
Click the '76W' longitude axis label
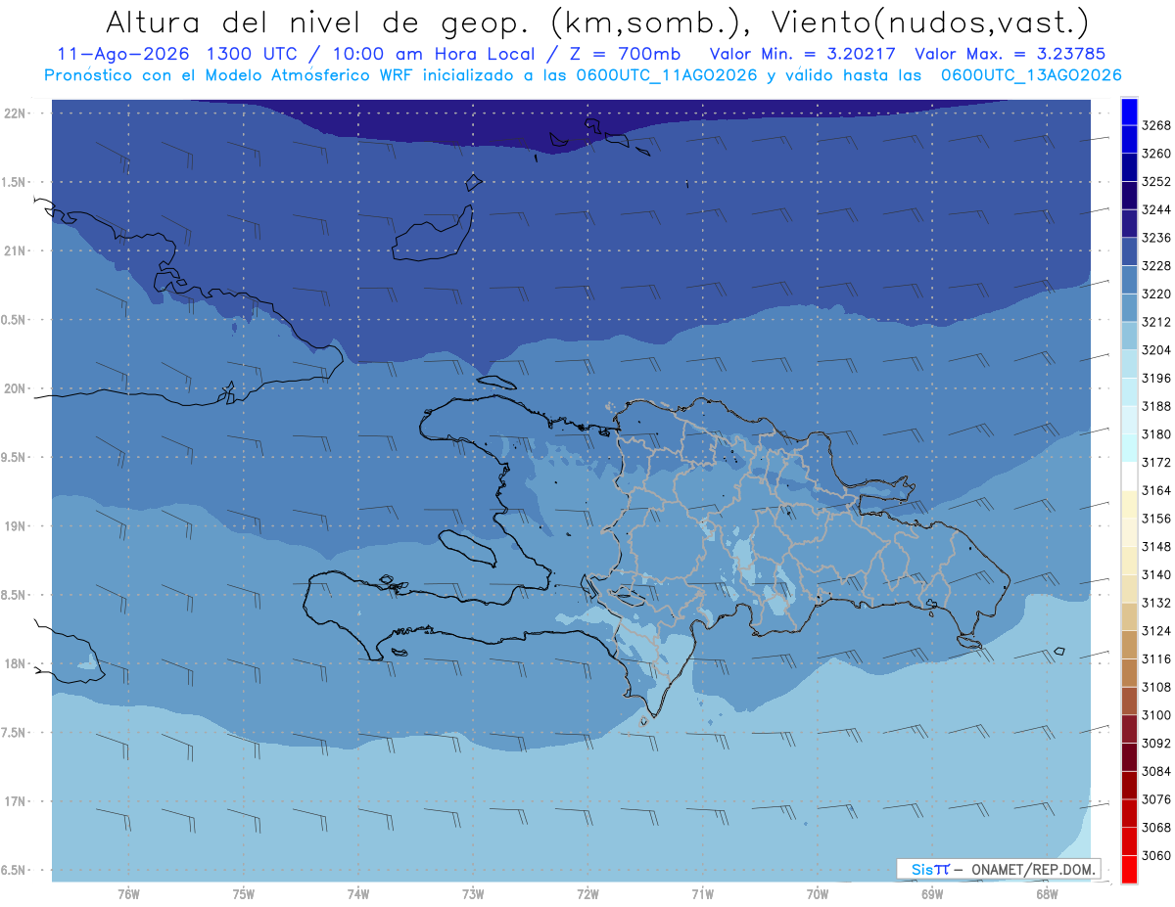coord(128,893)
